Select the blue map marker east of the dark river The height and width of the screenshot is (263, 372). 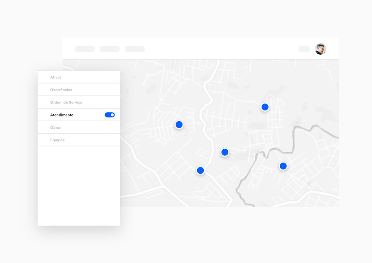[283, 166]
